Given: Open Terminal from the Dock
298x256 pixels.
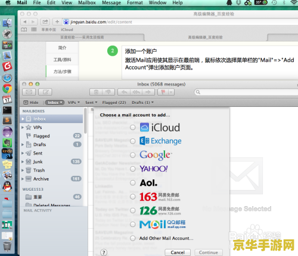Looking at the screenshot, I should (x=7, y=110).
